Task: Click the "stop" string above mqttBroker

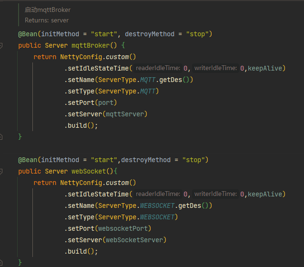Action: (197, 34)
